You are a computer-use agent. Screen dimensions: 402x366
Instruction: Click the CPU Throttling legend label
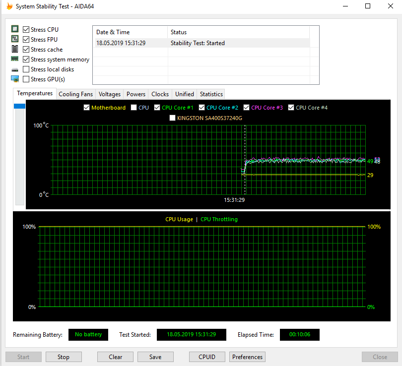tap(219, 219)
